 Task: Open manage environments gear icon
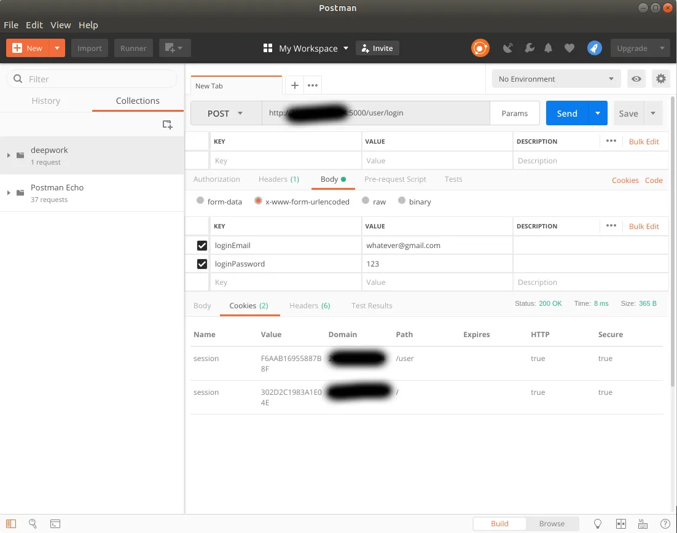(661, 79)
